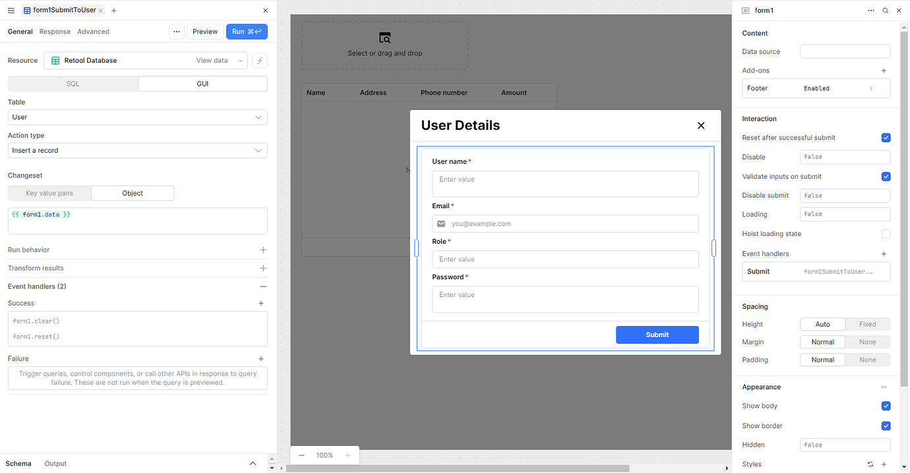Click the Data source input field
Image resolution: width=910 pixels, height=473 pixels.
pyautogui.click(x=845, y=51)
